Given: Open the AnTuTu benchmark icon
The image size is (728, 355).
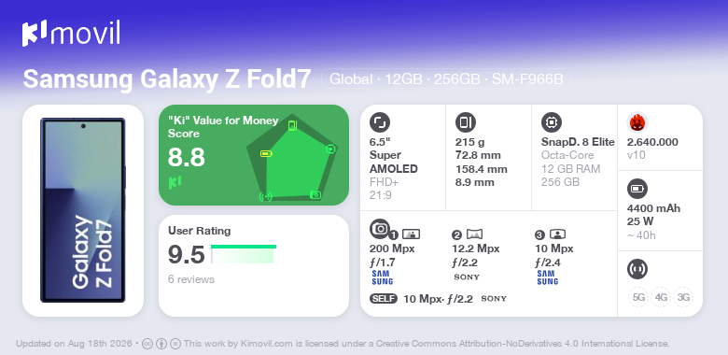Looking at the screenshot, I should [x=637, y=122].
